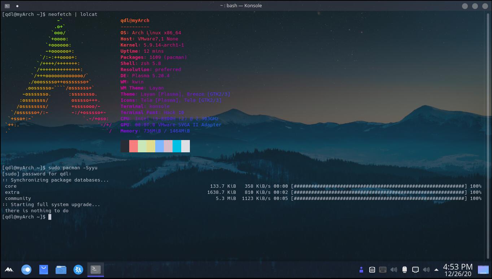Open System Settings toggle icon in taskbar
This screenshot has height=279, width=492.
(26, 270)
